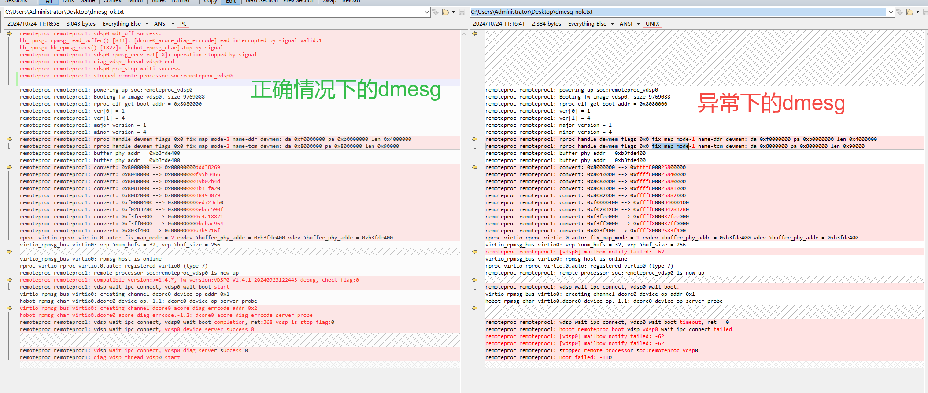Expand the dmesg_ok.txt path dropdown
Image resolution: width=928 pixels, height=393 pixels.
pyautogui.click(x=426, y=12)
